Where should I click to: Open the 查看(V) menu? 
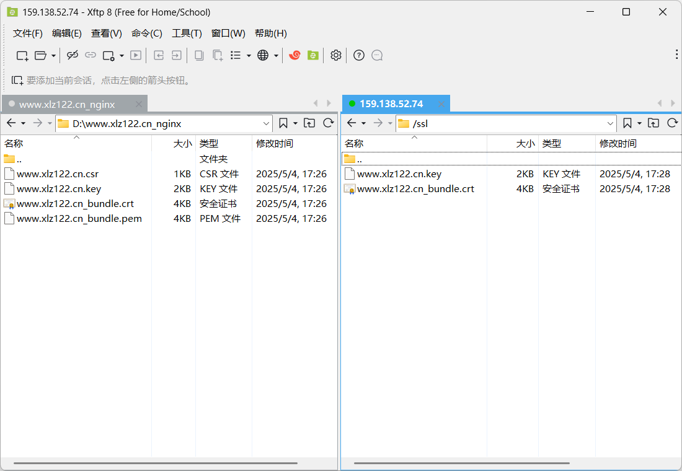[106, 33]
